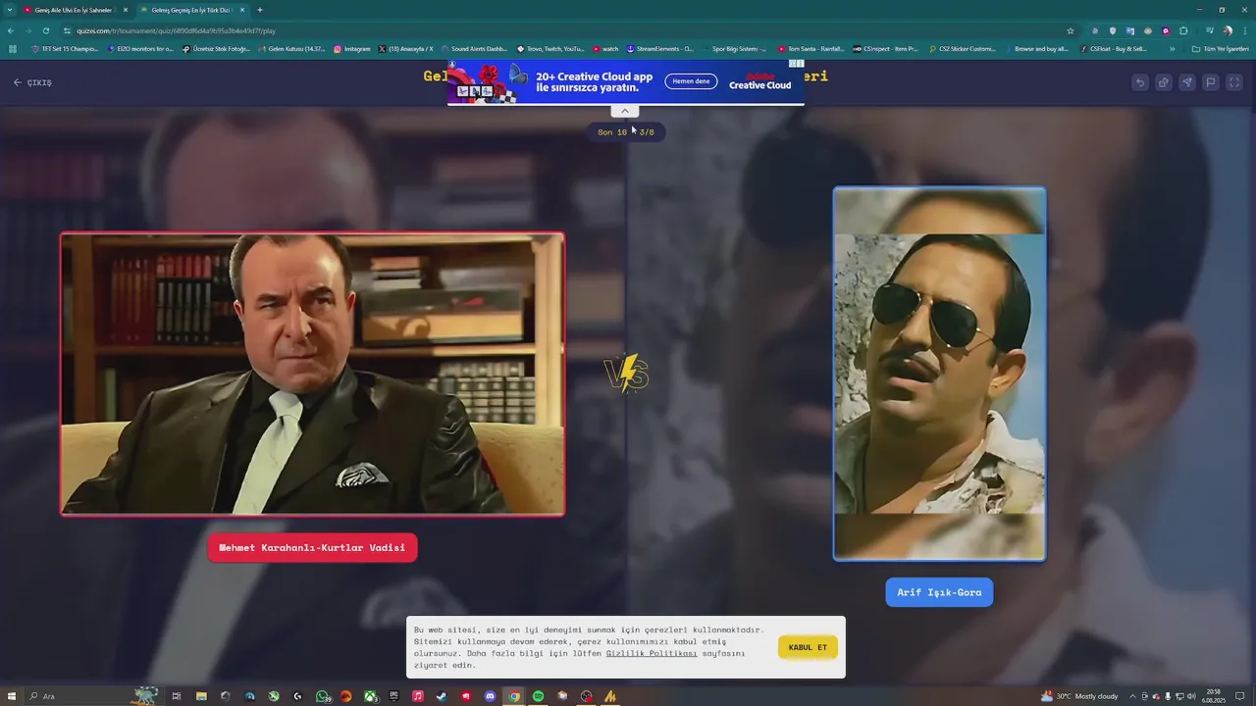
Task: Open the Ücretsiz Stok Fotoğr... bookmark
Action: (x=216, y=48)
